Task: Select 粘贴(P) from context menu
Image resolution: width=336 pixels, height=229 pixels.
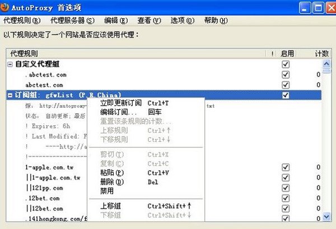Action: coord(146,173)
